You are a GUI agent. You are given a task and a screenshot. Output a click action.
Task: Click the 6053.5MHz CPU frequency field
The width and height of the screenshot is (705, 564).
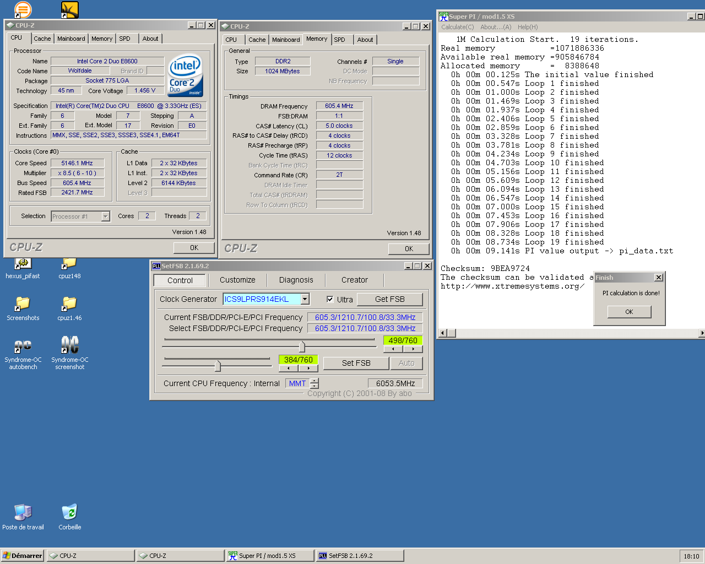click(395, 383)
